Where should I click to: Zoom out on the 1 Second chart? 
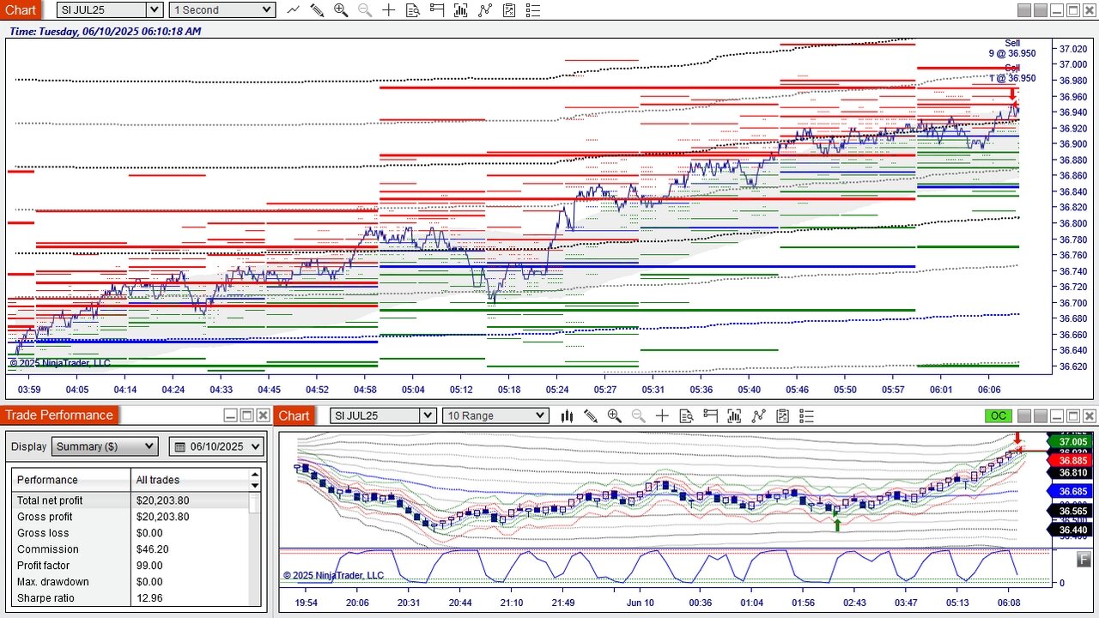click(x=365, y=10)
